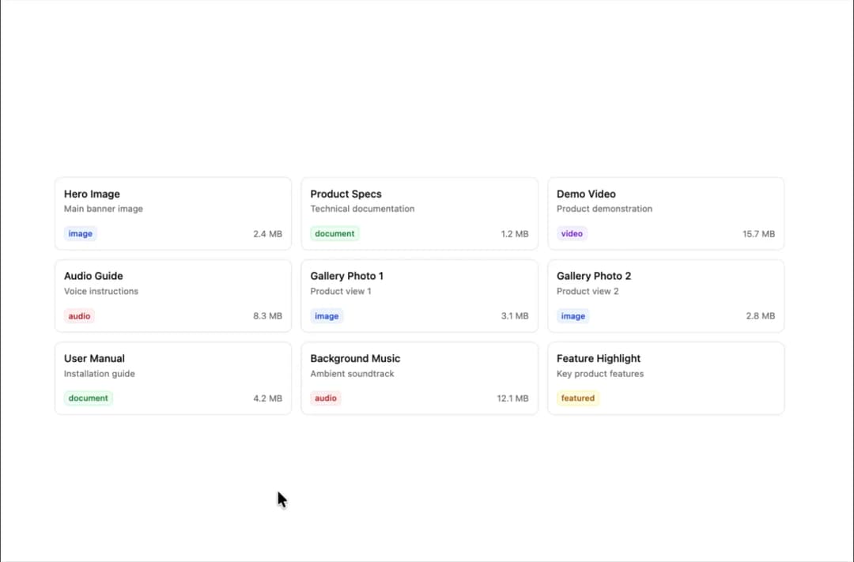
Task: Click the Product view 2 description
Action: (588, 292)
